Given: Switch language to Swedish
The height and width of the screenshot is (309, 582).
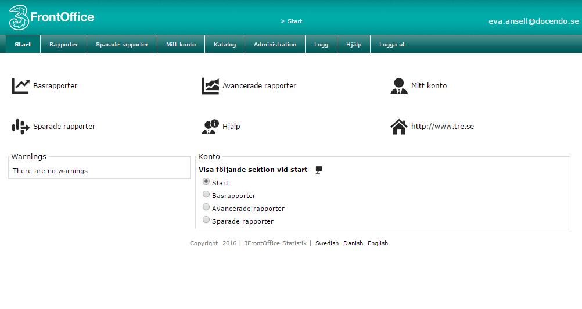Looking at the screenshot, I should click(x=327, y=243).
